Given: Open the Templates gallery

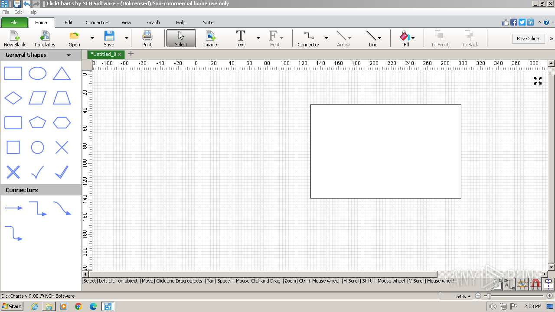Looking at the screenshot, I should click(x=45, y=39).
